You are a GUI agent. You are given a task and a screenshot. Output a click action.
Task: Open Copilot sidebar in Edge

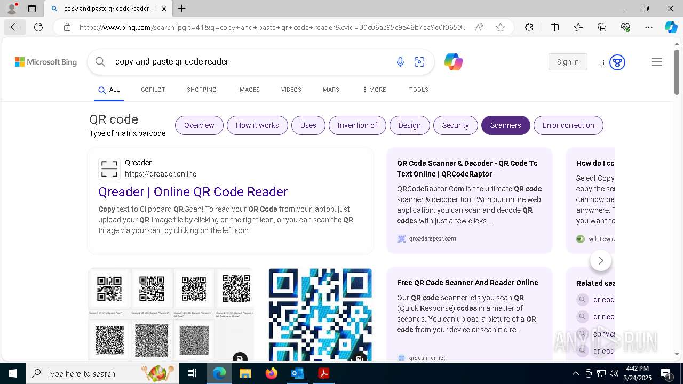point(671,27)
